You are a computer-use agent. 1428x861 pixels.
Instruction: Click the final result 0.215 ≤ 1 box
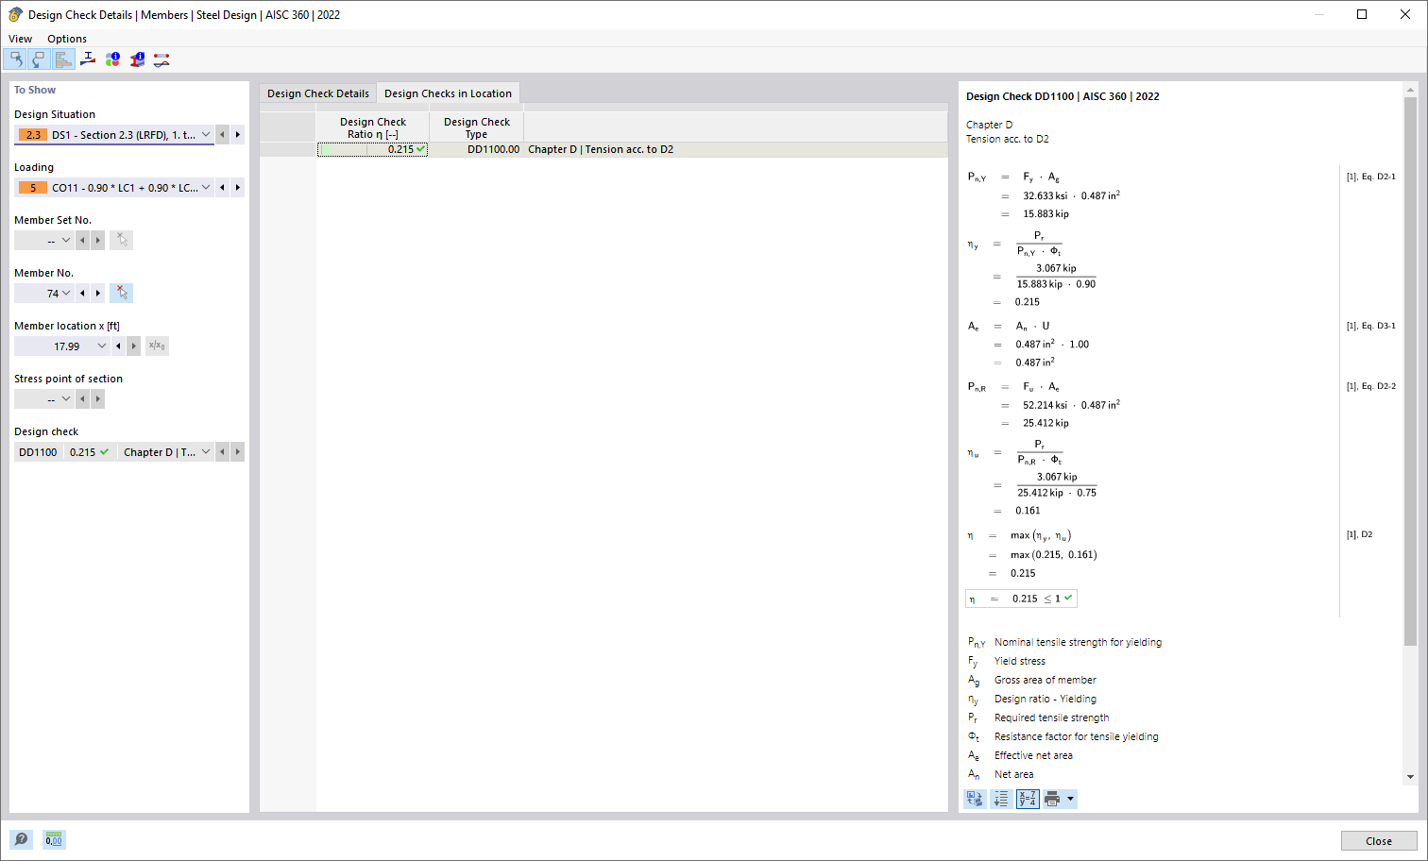click(x=1021, y=599)
